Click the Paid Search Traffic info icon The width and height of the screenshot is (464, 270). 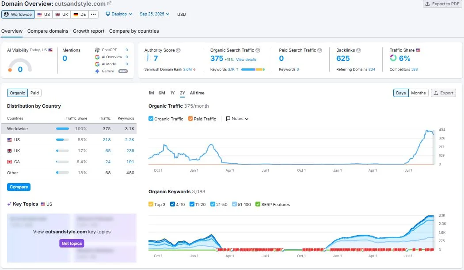point(319,50)
